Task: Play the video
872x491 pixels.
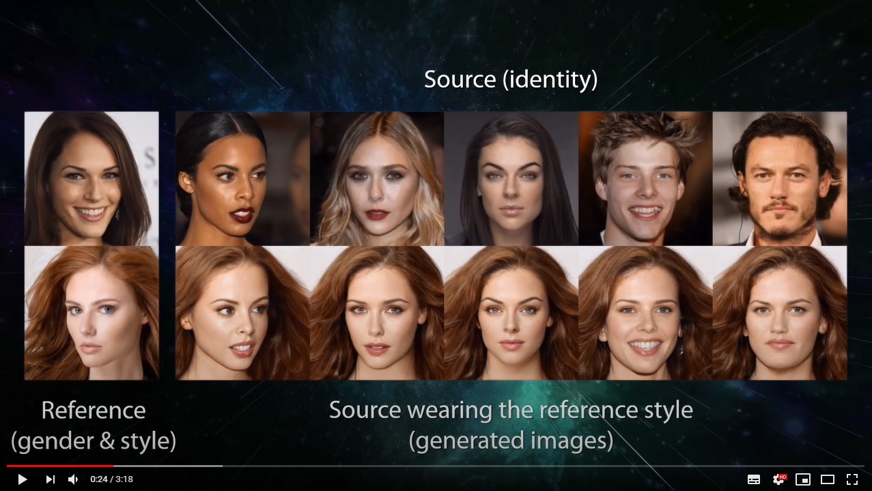Action: [22, 479]
